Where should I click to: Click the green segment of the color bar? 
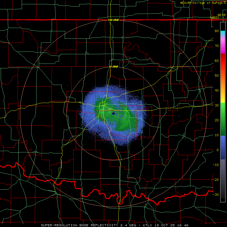[x=223, y=119]
